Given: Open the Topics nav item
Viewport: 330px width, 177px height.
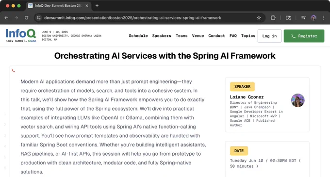Looking at the screenshot, I should 248,36.
